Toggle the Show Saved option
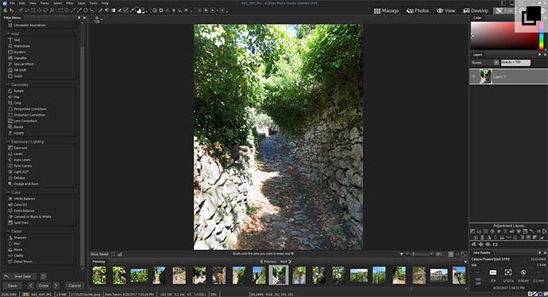The width and height of the screenshot is (548, 297). (x=99, y=254)
